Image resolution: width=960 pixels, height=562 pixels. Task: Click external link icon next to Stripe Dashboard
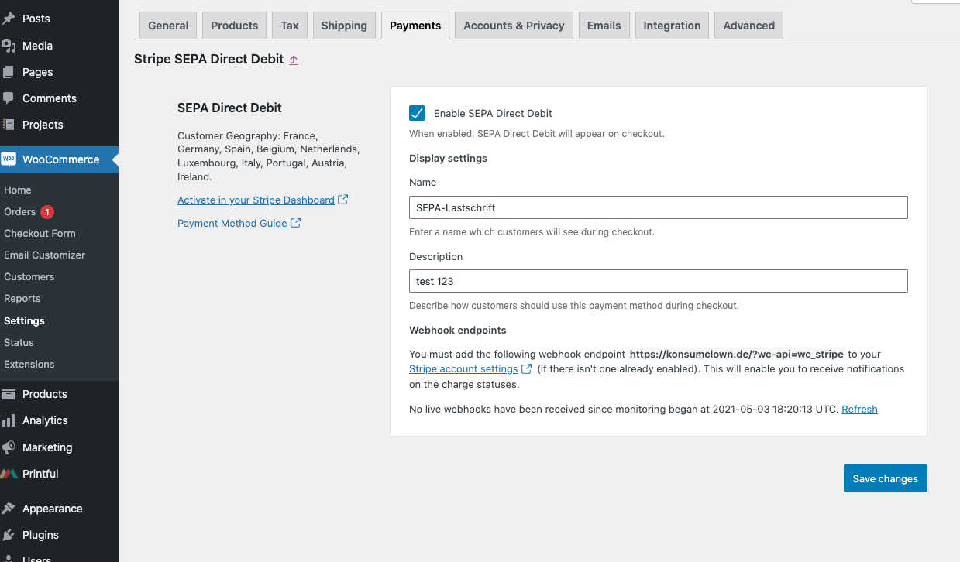[343, 200]
